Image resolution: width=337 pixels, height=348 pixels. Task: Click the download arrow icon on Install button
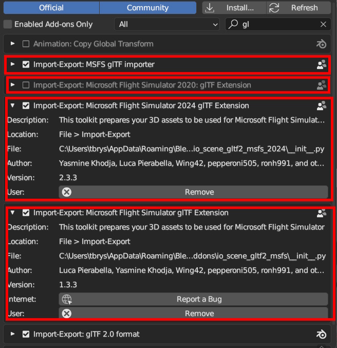210,8
